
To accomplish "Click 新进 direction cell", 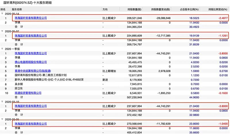I will (x=105, y=80).
